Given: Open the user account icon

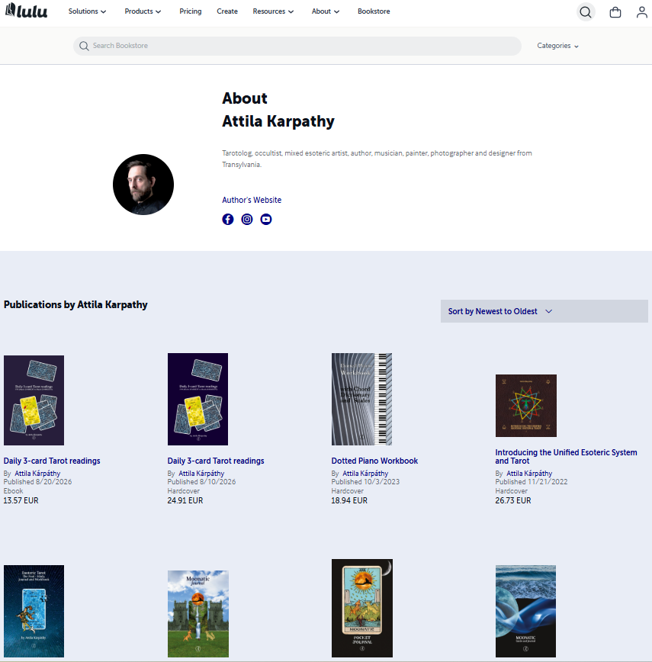Looking at the screenshot, I should coord(642,12).
